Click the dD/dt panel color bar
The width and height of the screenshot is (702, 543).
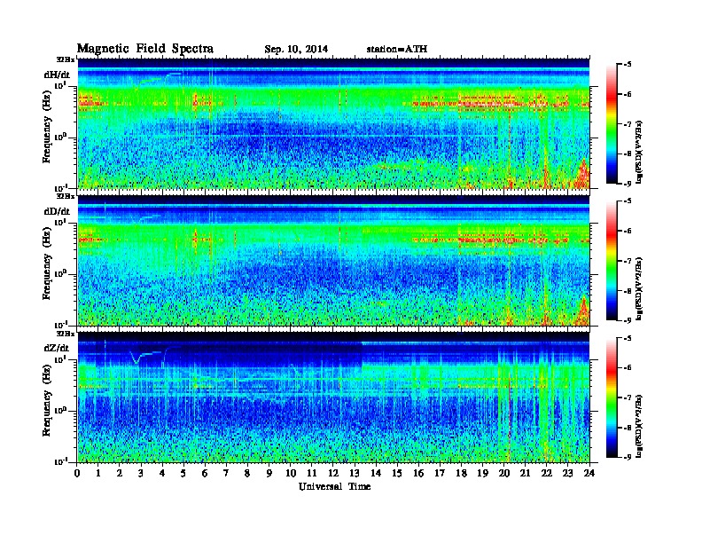612,260
